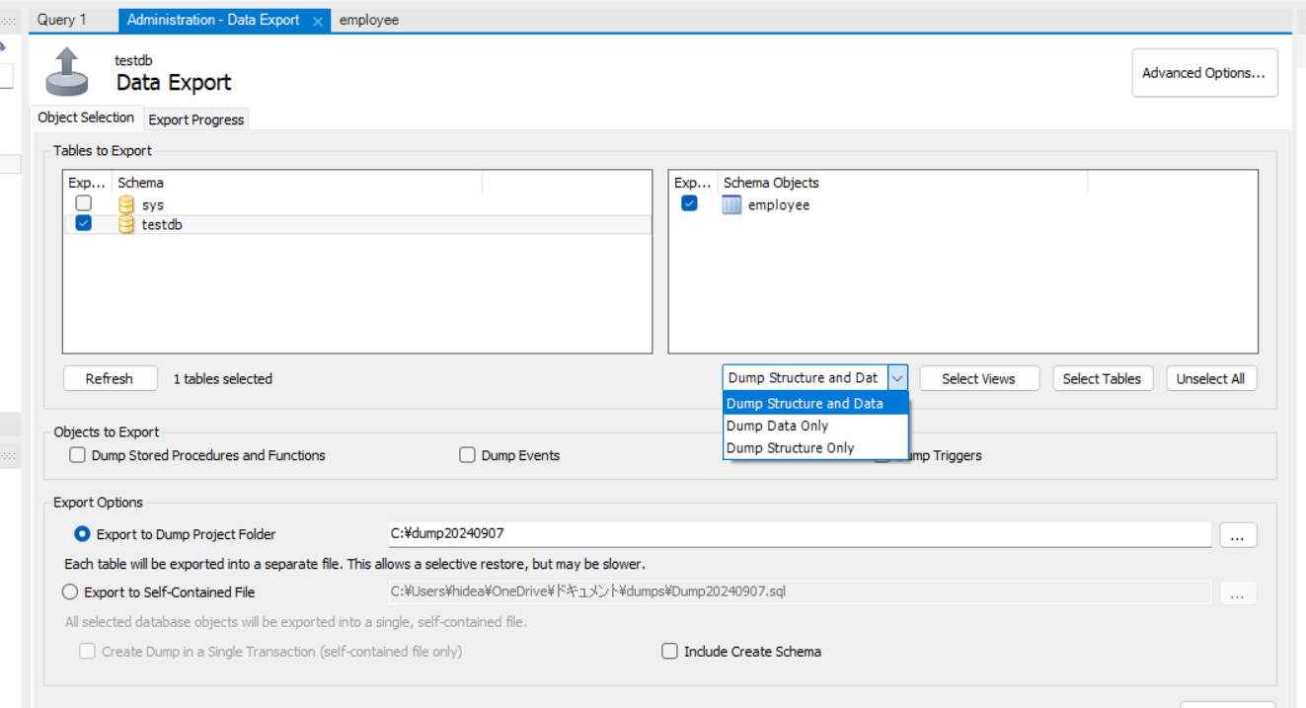Open the Query 1 tab
Image resolution: width=1306 pixels, height=708 pixels.
62,20
